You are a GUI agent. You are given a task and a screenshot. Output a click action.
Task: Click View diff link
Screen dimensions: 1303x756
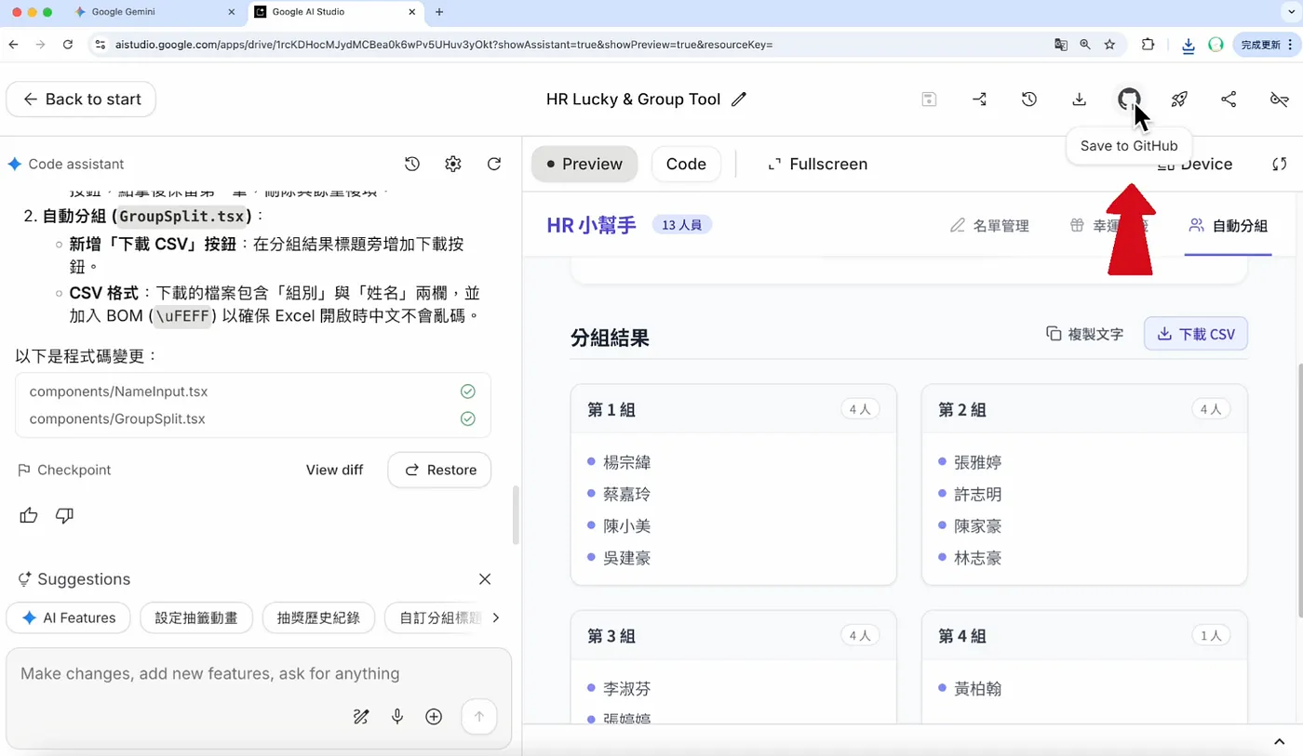coord(334,470)
